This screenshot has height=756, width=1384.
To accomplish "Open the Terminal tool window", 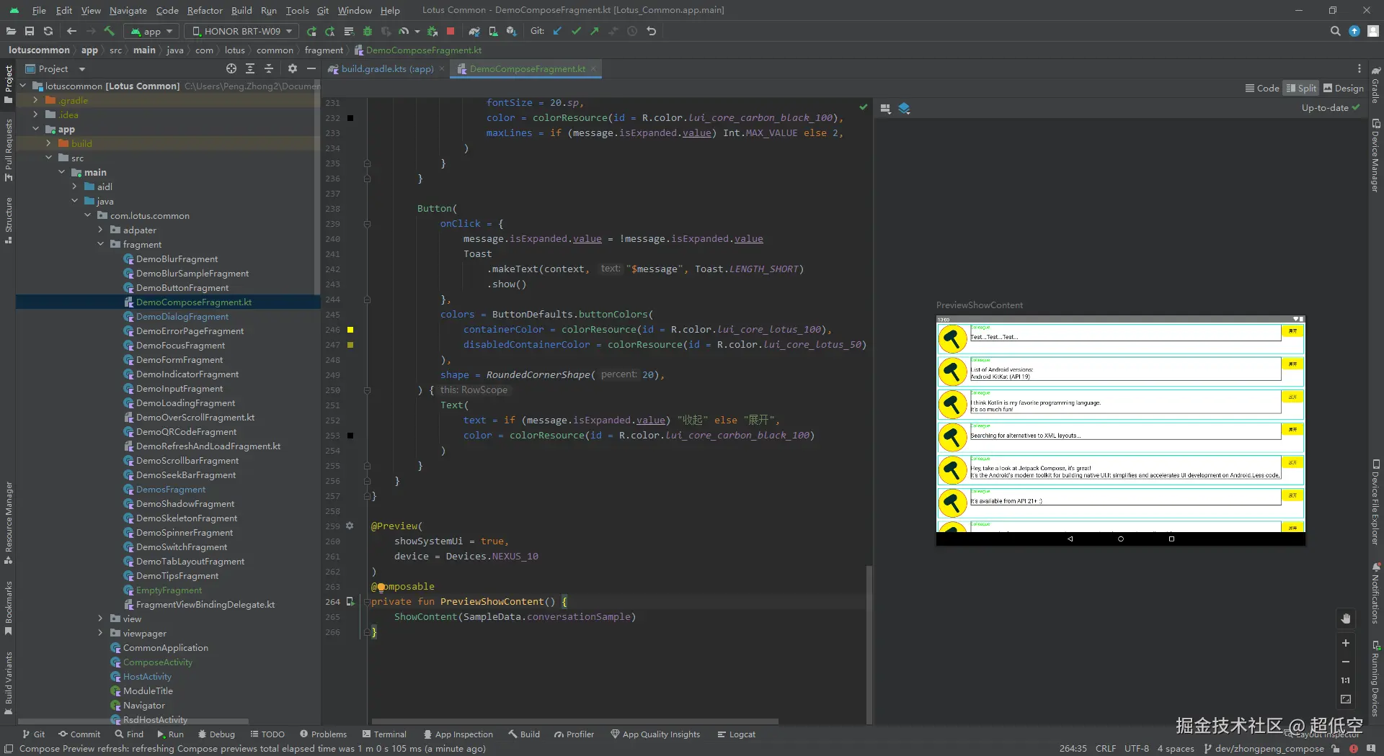I will tap(385, 734).
